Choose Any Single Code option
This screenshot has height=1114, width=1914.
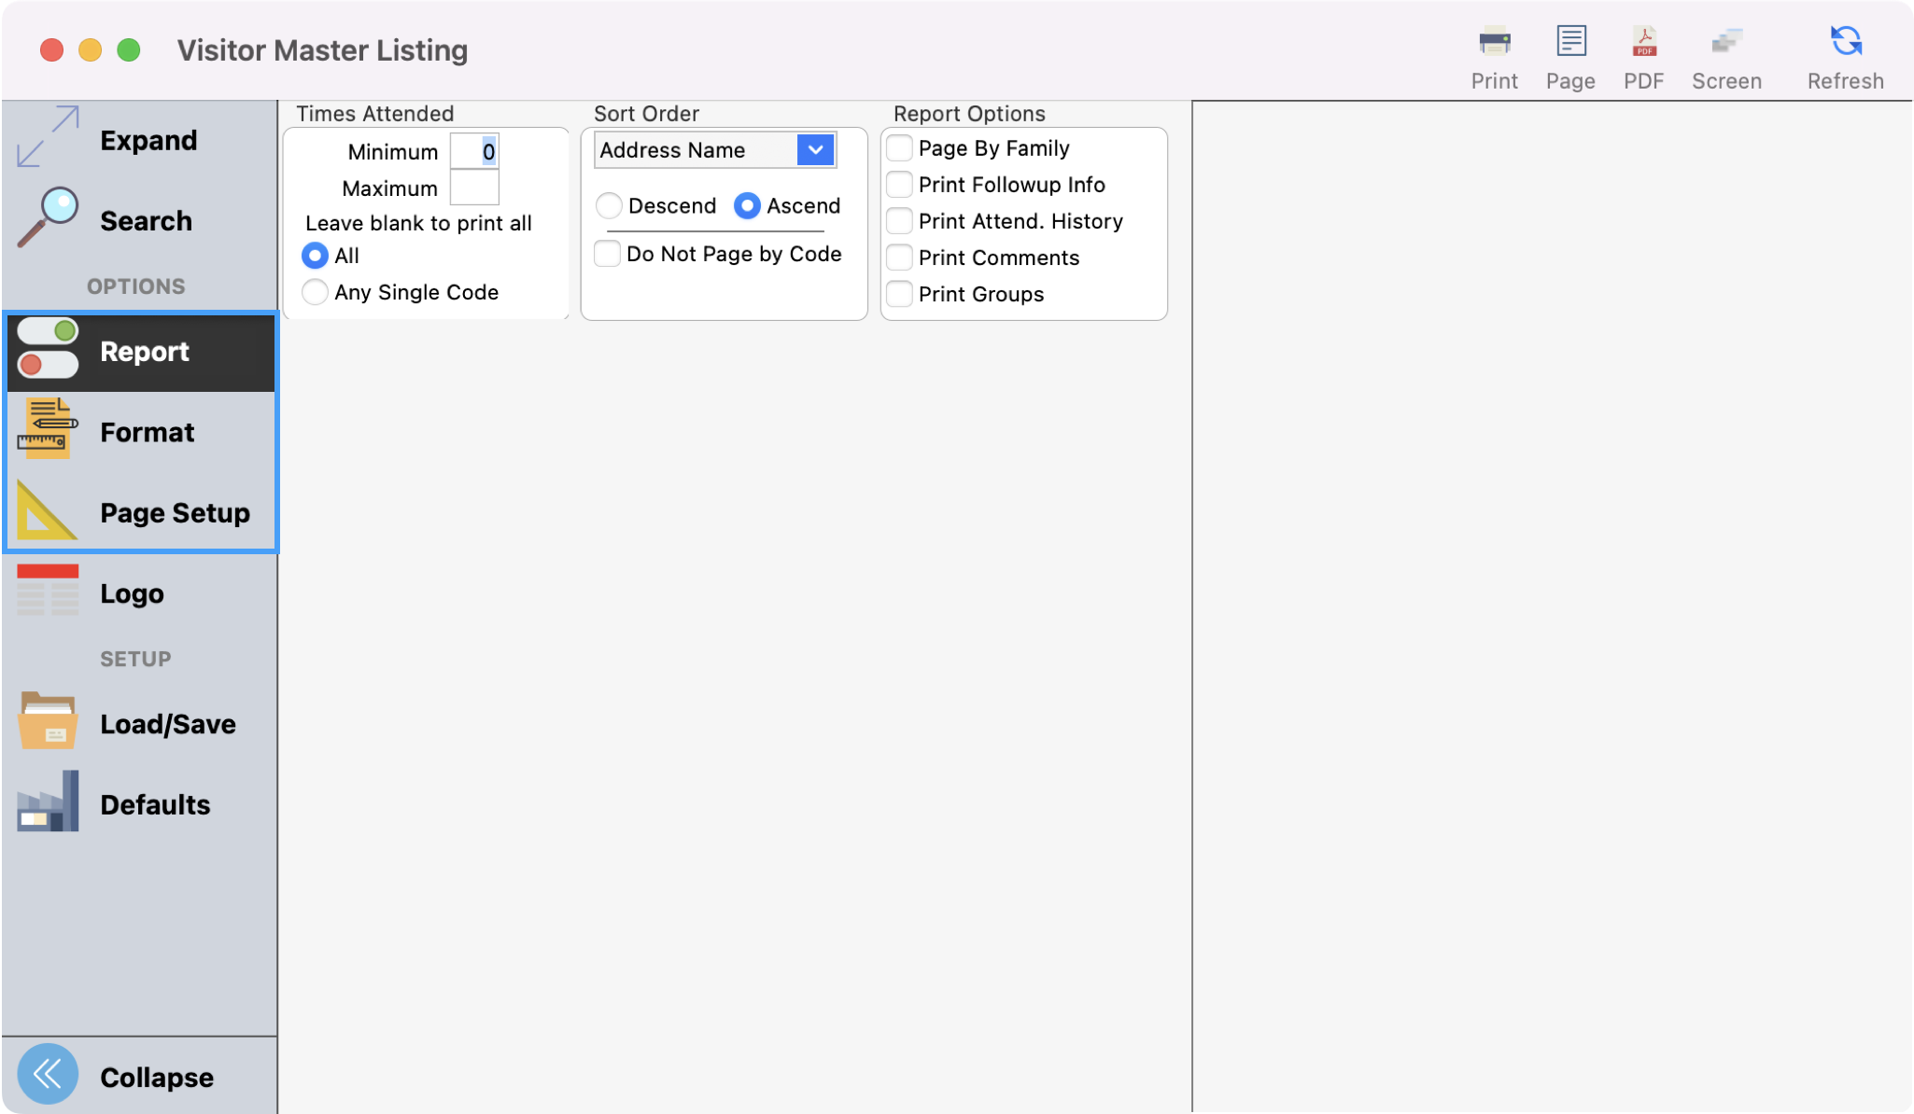tap(315, 292)
